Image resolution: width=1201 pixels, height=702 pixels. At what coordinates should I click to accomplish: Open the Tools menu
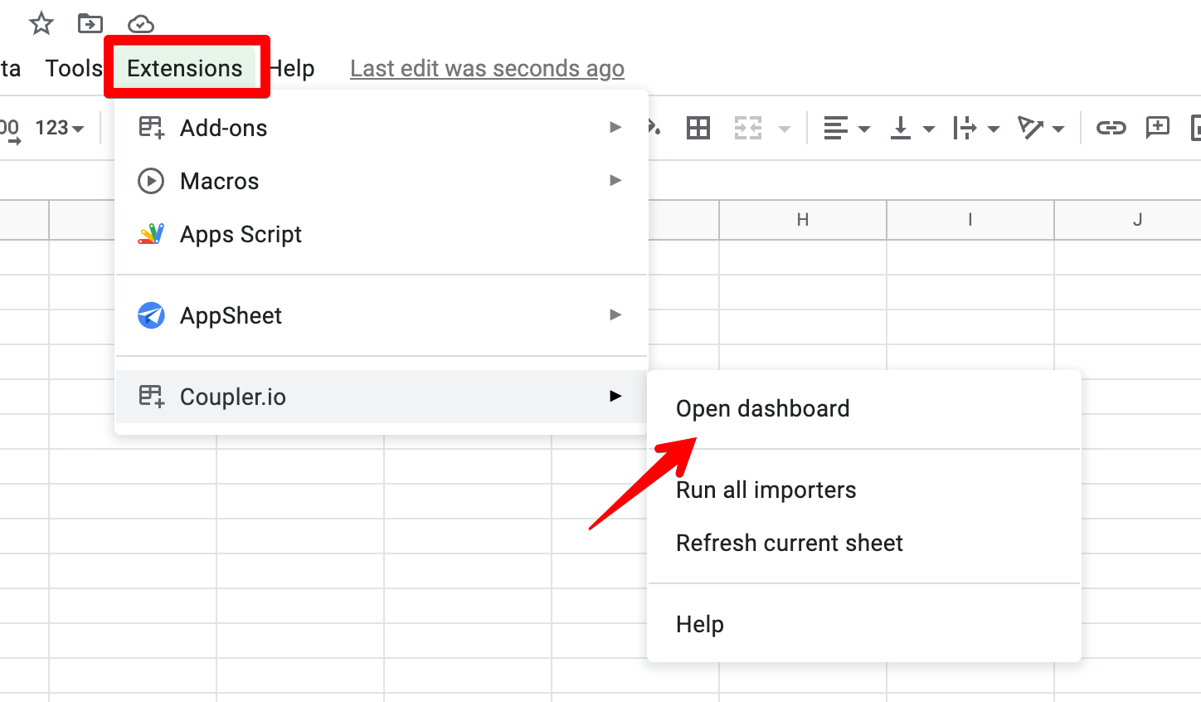click(x=73, y=68)
